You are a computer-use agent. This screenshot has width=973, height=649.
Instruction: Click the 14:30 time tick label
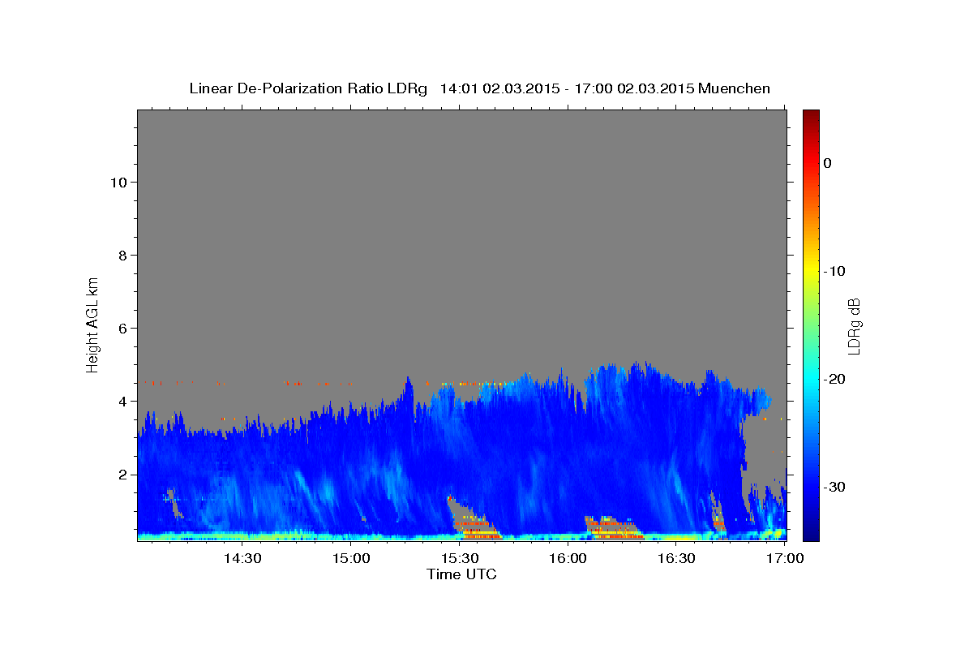(x=242, y=558)
